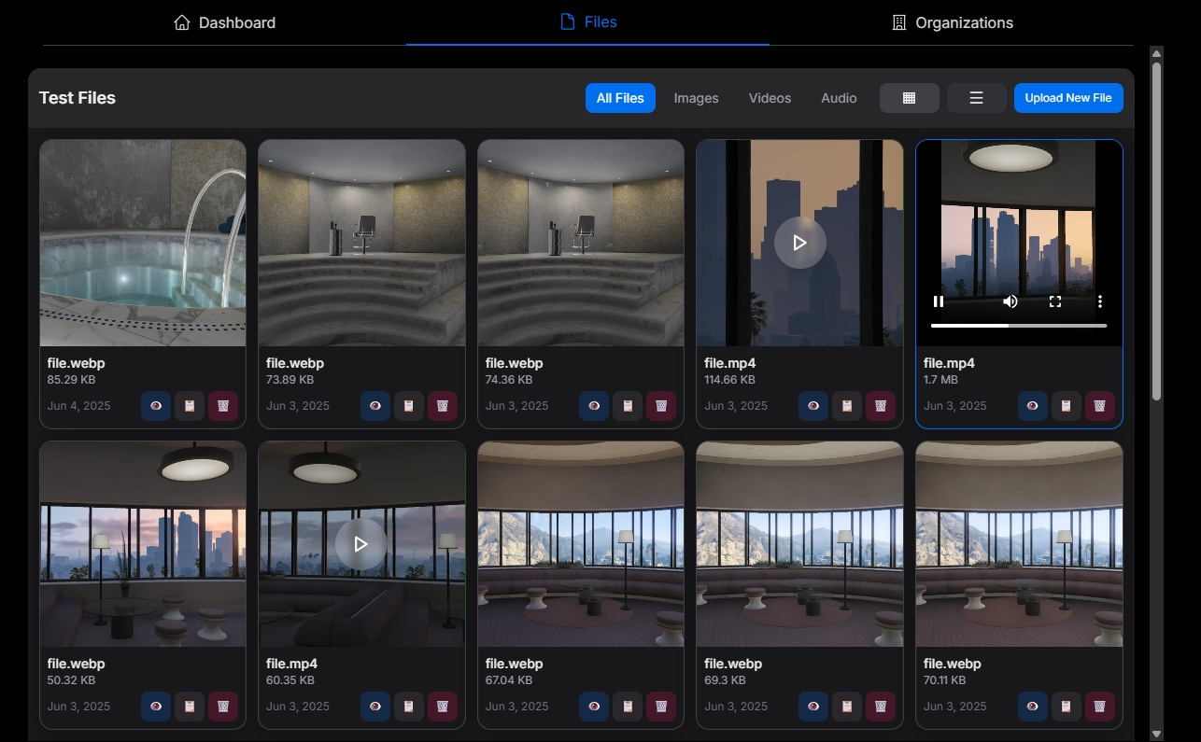The image size is (1201, 742).
Task: View the 1.7 MB video with eye icon
Action: click(1032, 406)
